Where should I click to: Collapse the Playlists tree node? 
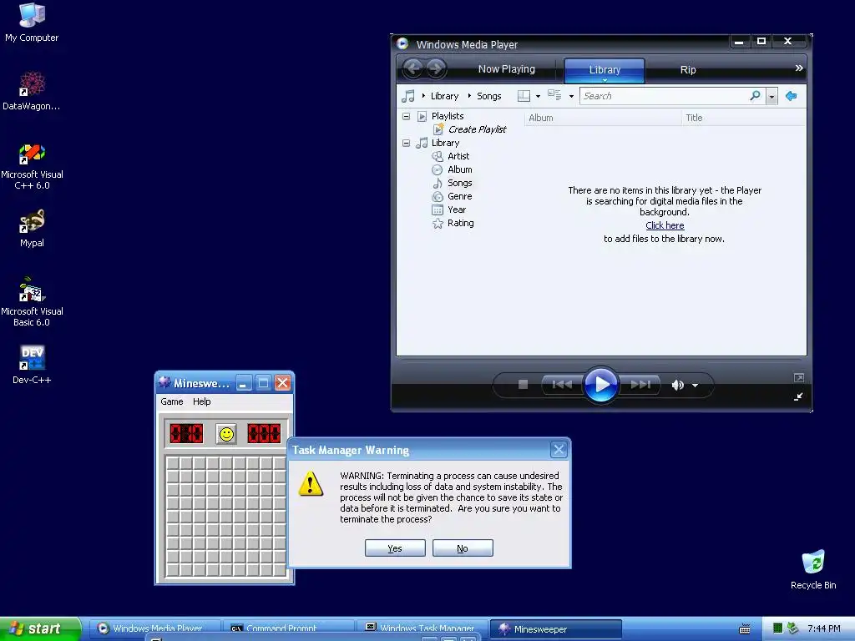click(406, 116)
